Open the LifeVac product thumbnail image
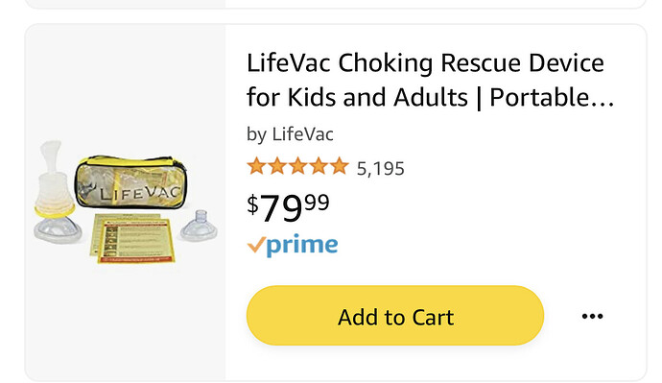The height and width of the screenshot is (383, 662). click(126, 202)
